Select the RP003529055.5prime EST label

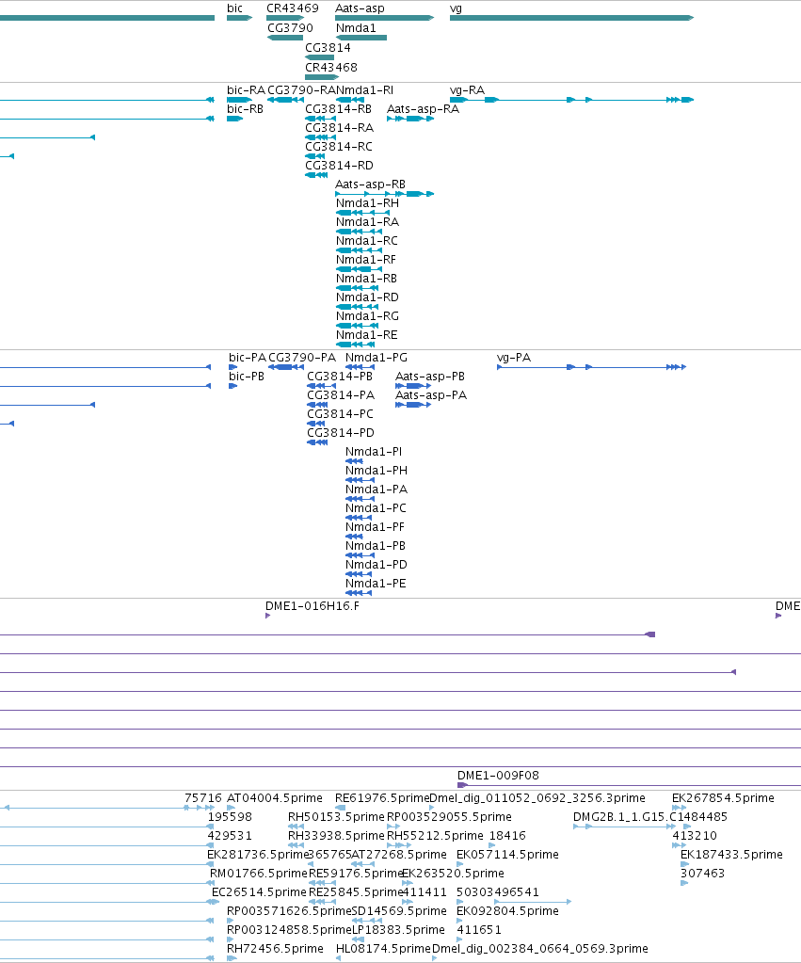[x=449, y=817]
